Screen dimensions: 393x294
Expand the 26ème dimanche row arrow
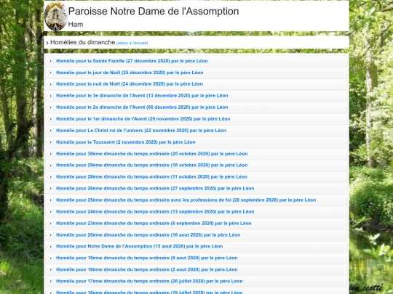51,189
